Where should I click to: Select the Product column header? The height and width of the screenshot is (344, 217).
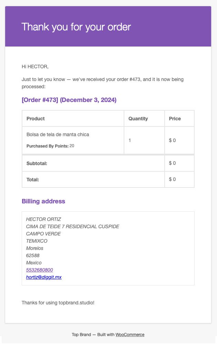[35, 119]
